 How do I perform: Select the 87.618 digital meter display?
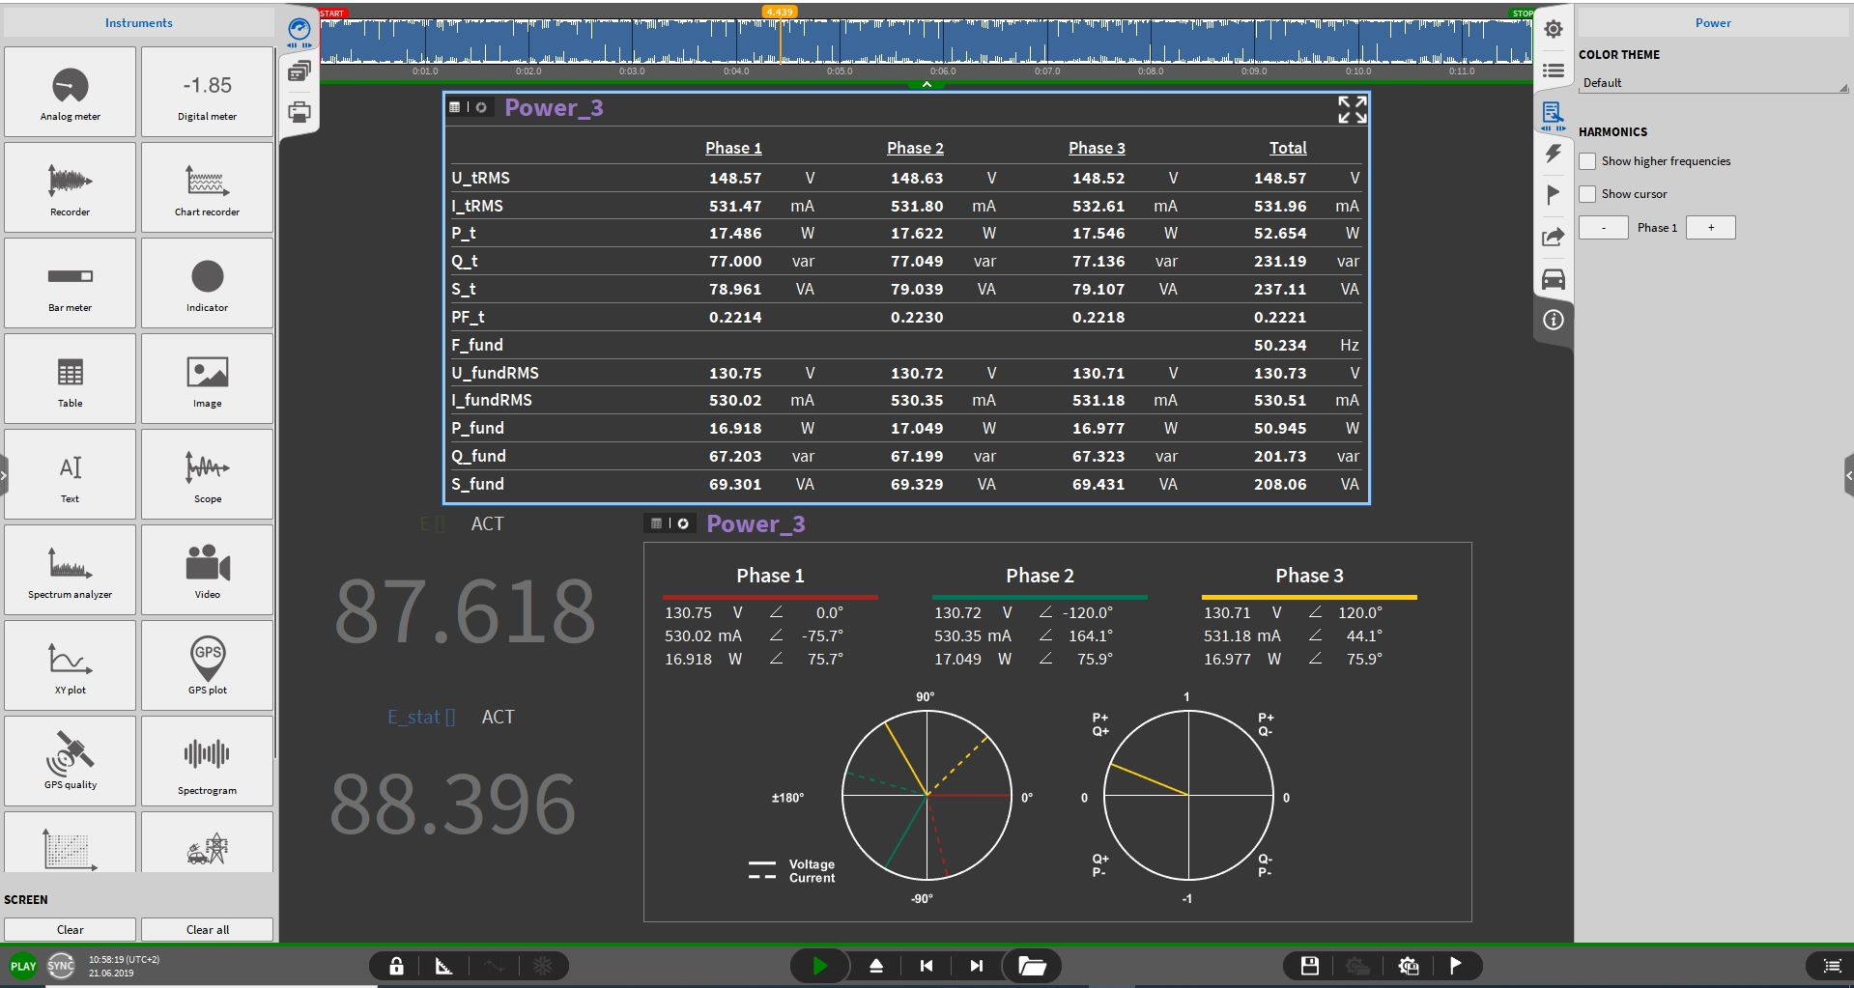click(x=466, y=611)
